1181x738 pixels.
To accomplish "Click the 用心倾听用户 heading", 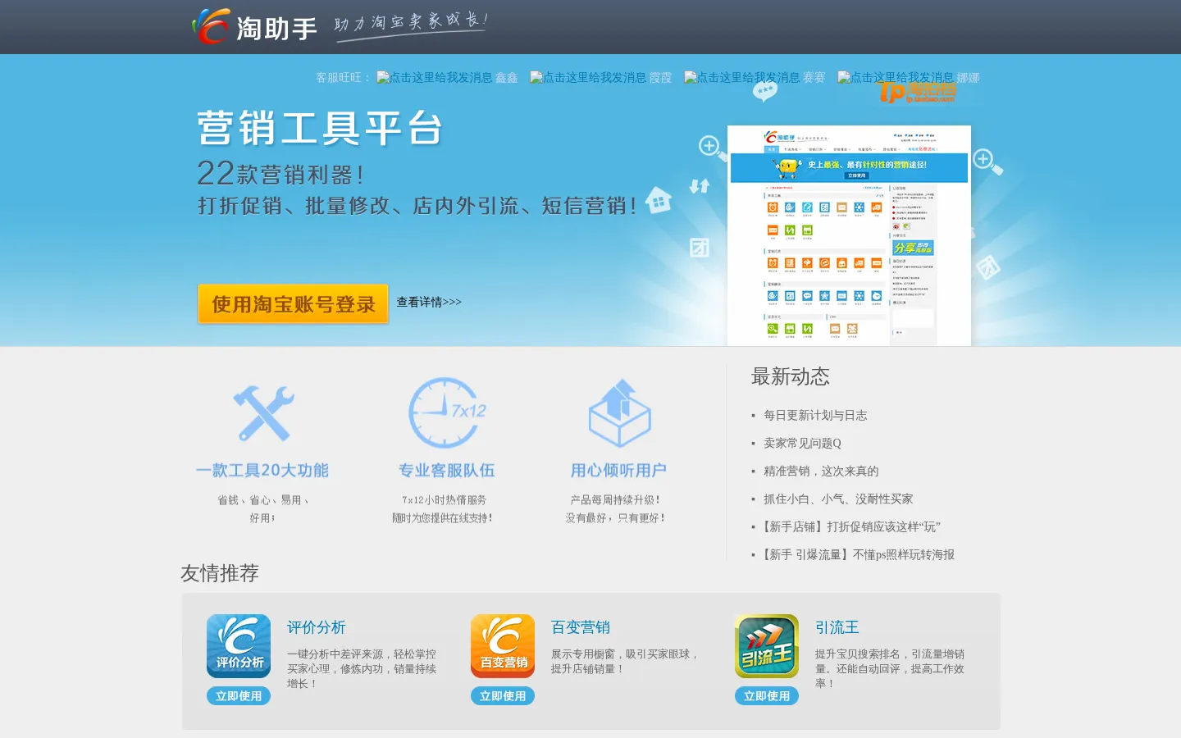I will (x=618, y=471).
